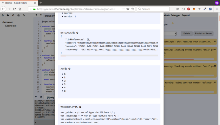Click the 'var _houseEdge' line in WEB3DEPLOY

[90, 116]
